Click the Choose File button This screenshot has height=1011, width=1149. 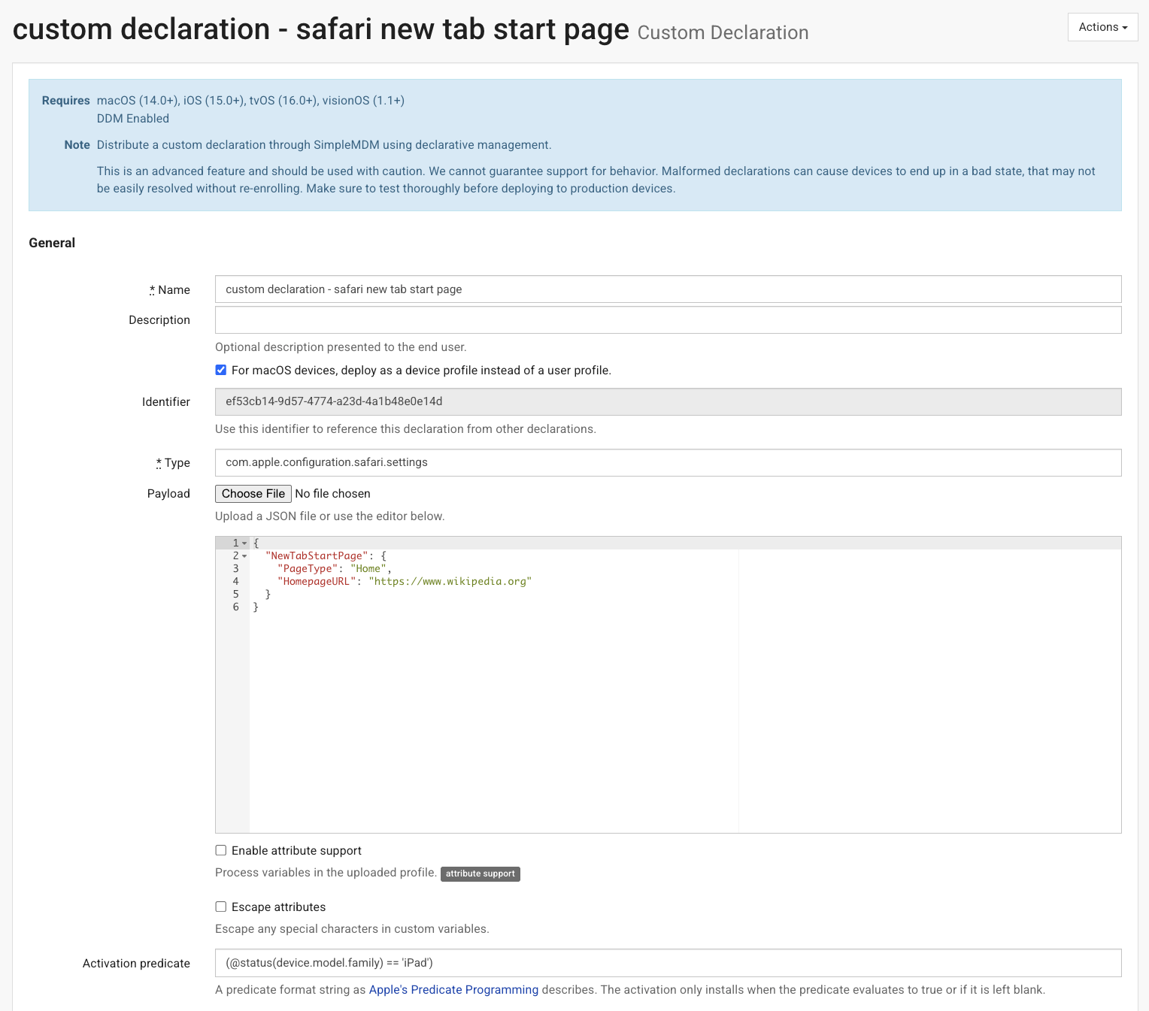coord(253,494)
